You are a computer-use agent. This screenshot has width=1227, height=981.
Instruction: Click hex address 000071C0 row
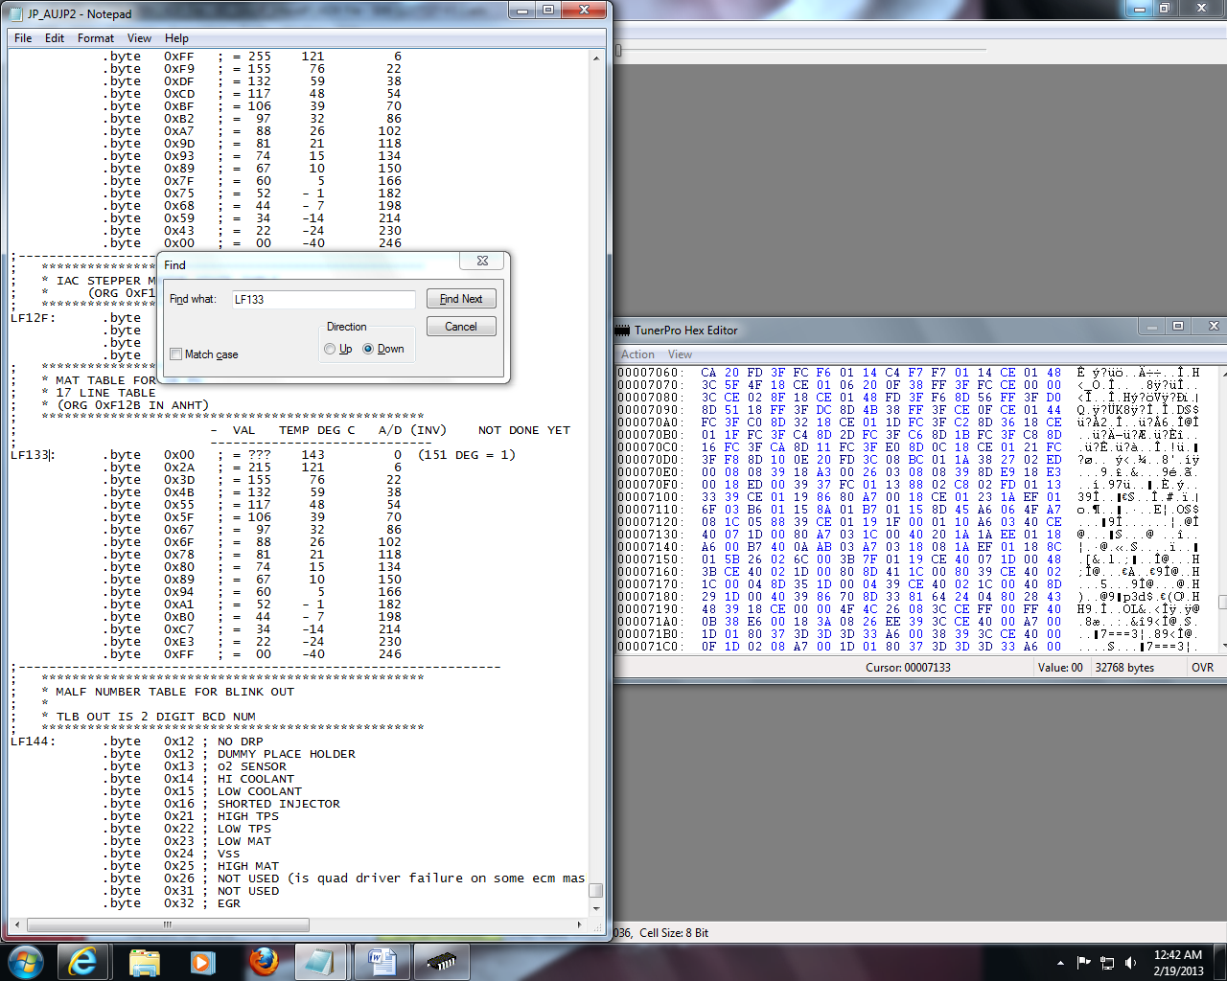point(649,647)
